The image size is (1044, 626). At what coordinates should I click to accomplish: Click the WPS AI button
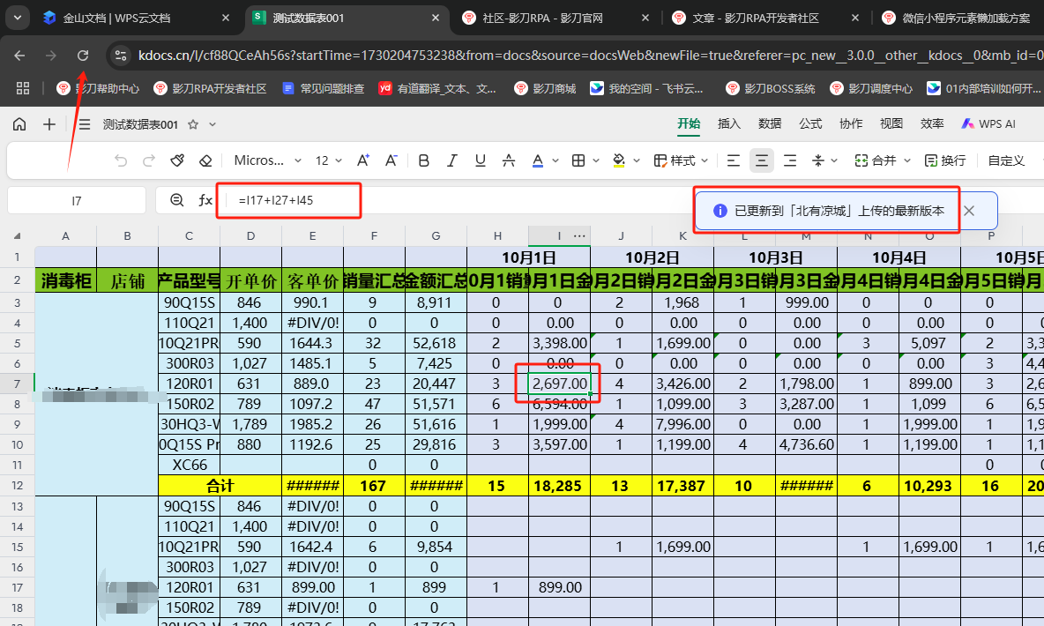pos(988,124)
